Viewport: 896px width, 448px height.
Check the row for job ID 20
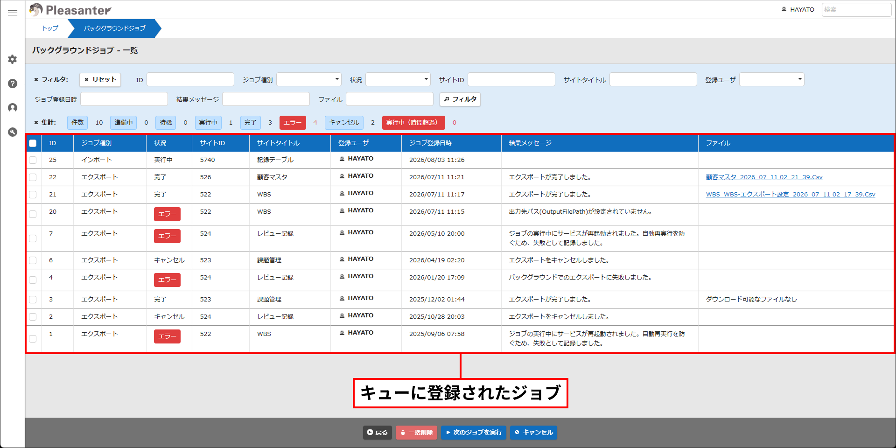(33, 214)
